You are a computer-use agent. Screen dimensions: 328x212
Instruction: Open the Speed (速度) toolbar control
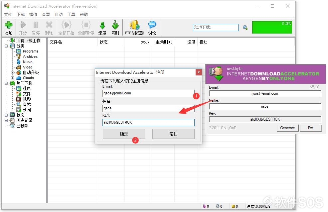coord(102,28)
